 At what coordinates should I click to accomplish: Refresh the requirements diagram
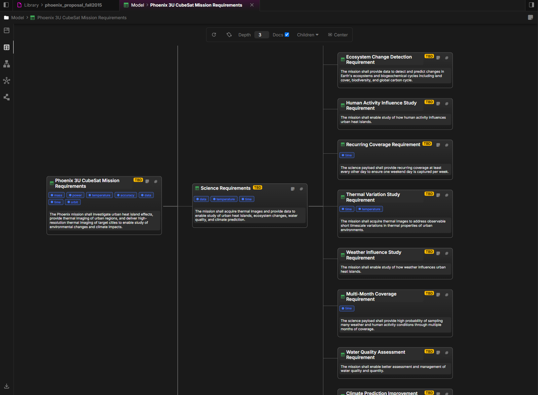(214, 35)
